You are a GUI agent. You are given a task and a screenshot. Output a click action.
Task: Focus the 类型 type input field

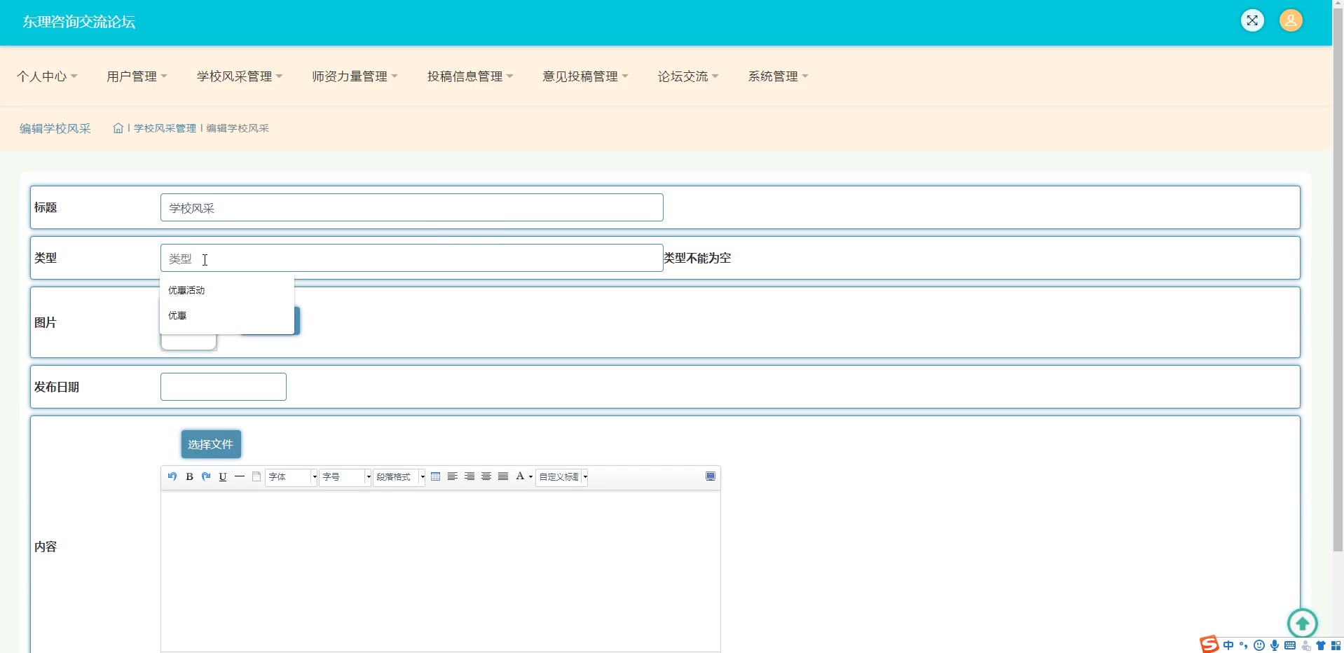pyautogui.click(x=411, y=258)
